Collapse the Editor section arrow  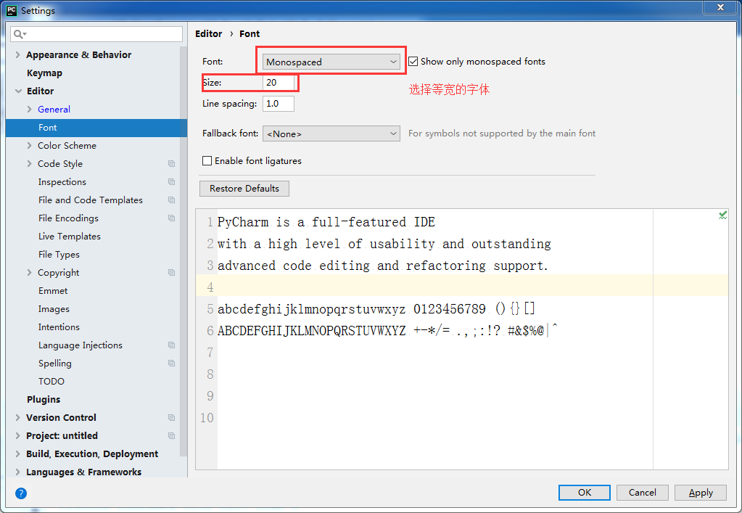pos(18,91)
